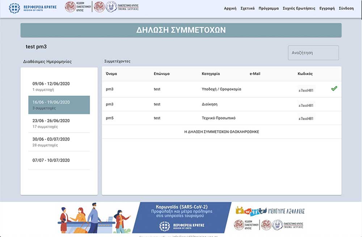362x237 pixels.
Task: Click the Η ΔΗΛΩΣΗ ΣΥΜΜΕΤΟΧΩΝ ΟΛΟΚΛΗΡΩΘΗΚΕ message
Action: tap(222, 132)
